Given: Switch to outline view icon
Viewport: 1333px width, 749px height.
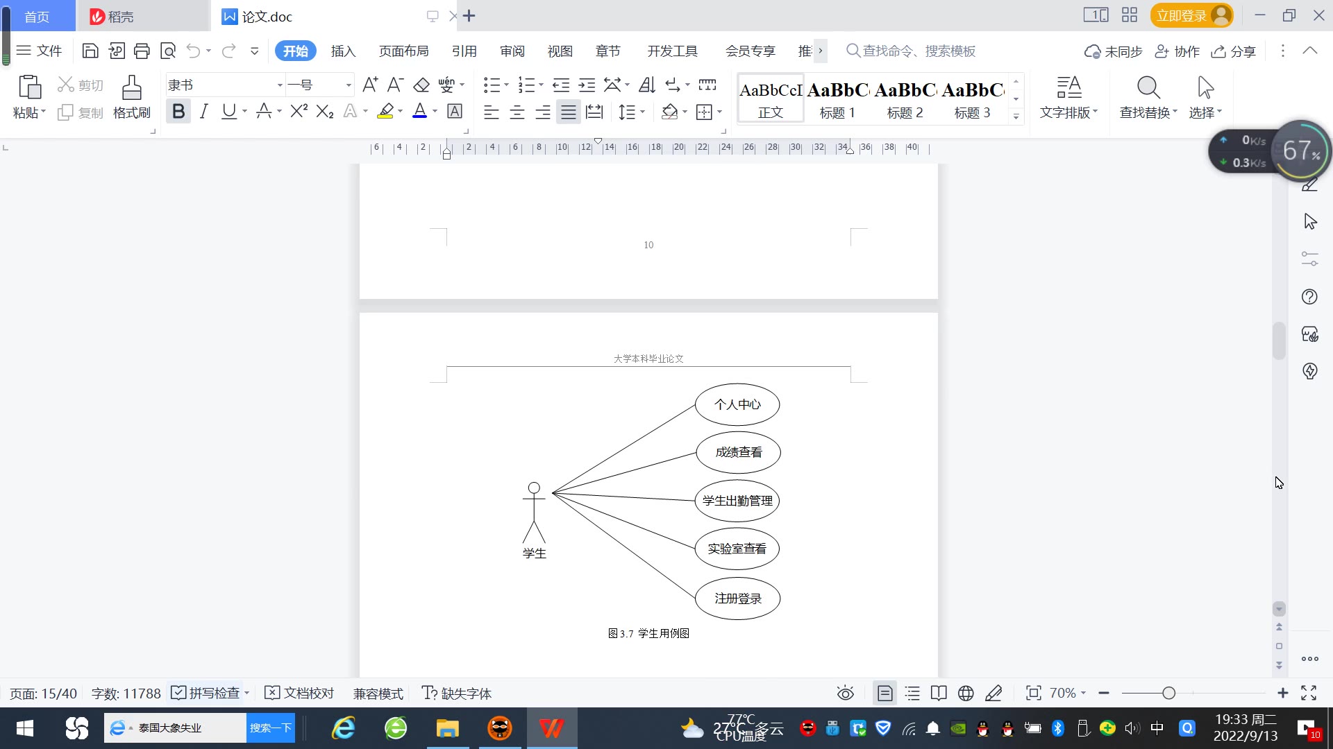Looking at the screenshot, I should point(912,693).
